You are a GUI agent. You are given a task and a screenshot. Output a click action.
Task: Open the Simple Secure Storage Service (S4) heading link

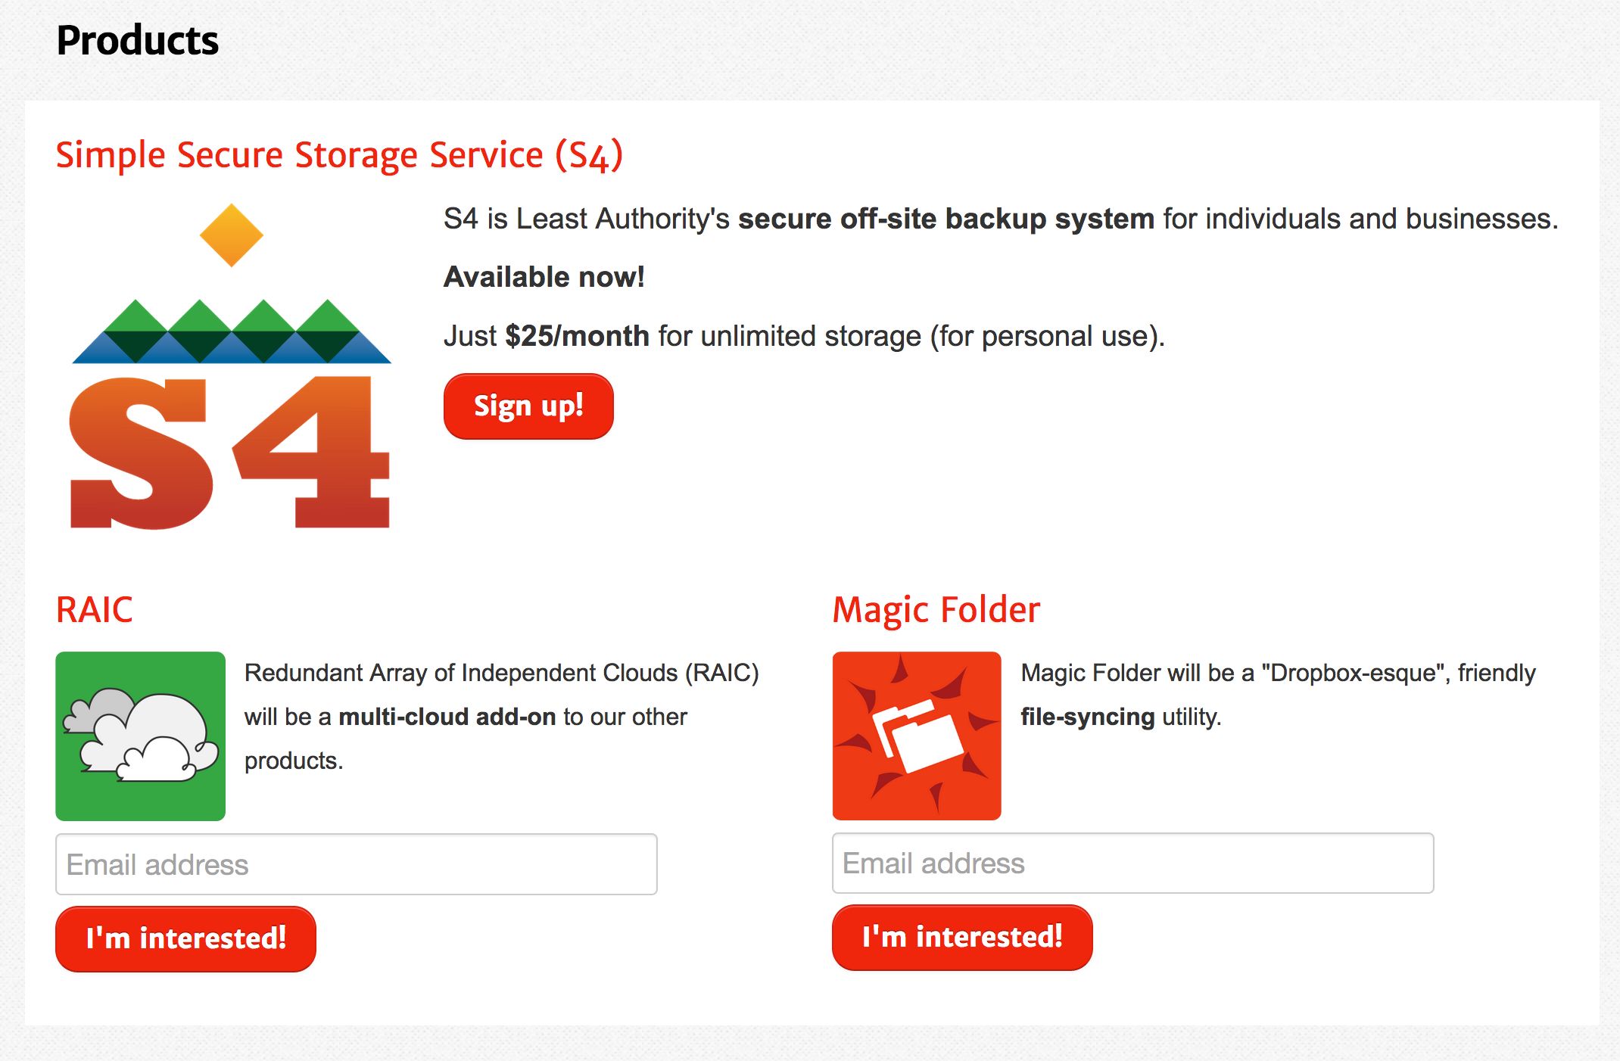point(339,154)
